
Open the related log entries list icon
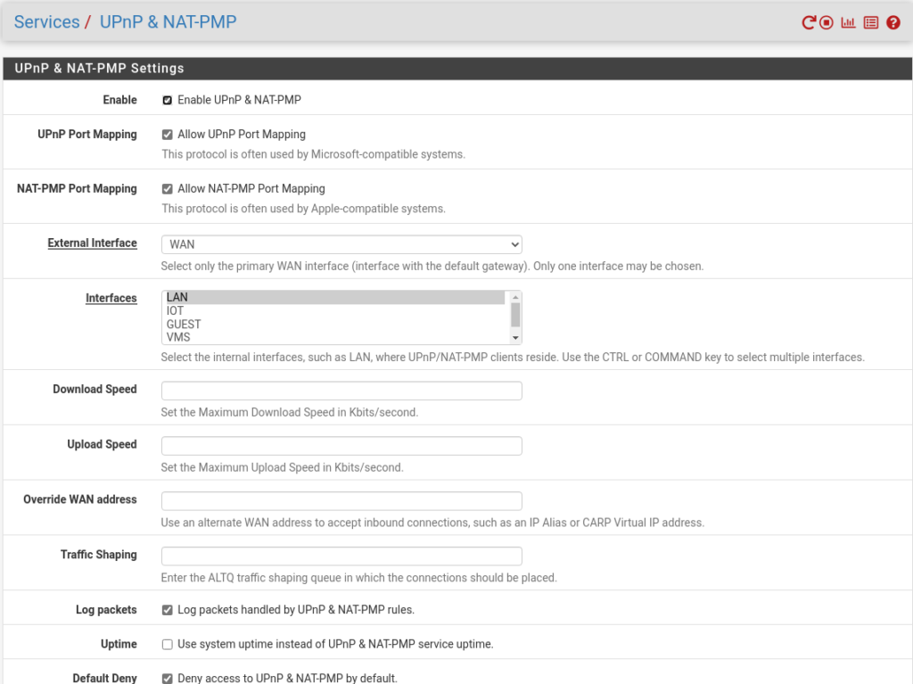coord(871,23)
